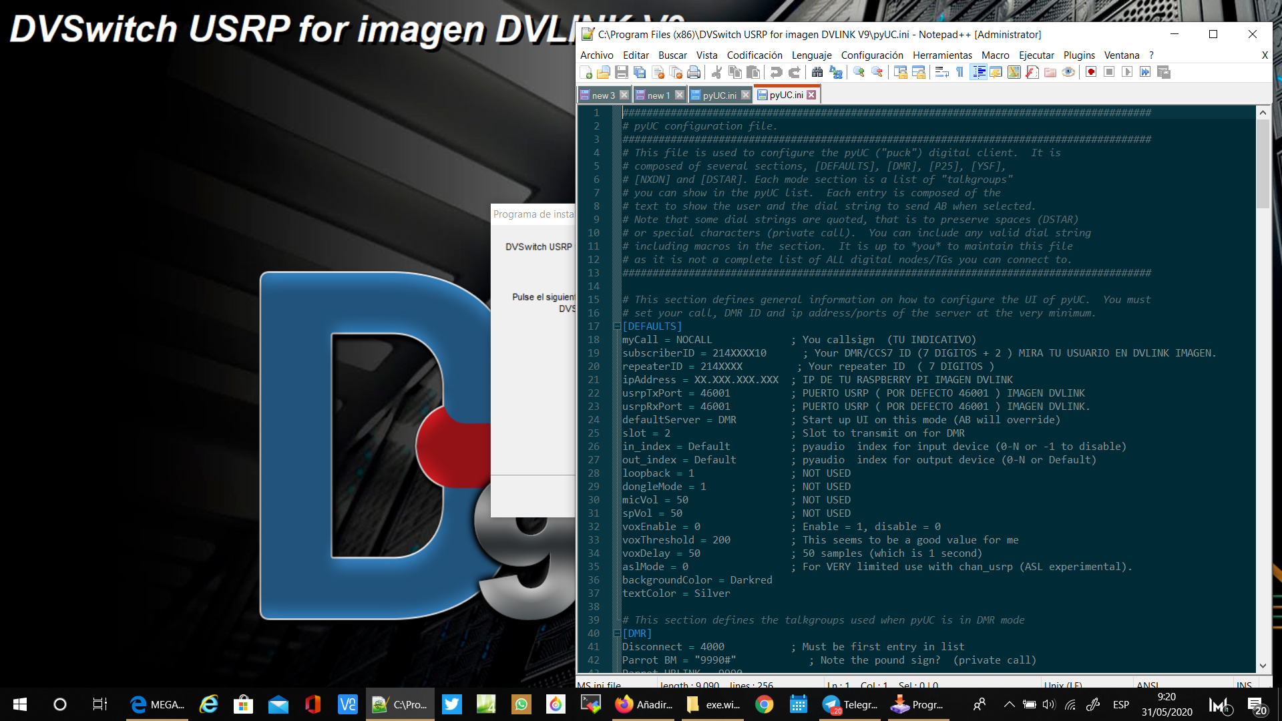Open the Print icon in the toolbar
The image size is (1282, 721).
(694, 72)
